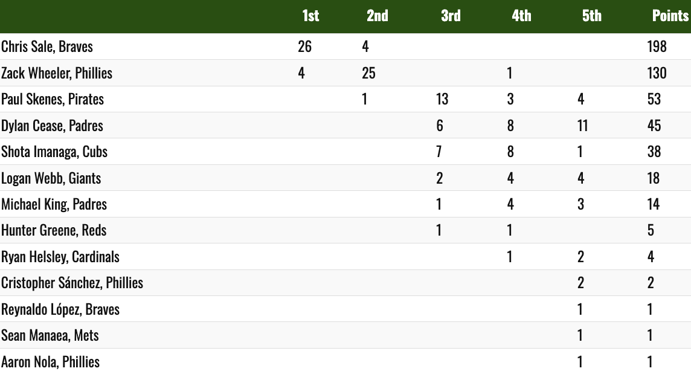Click the 5th column header
691x377 pixels.
pyautogui.click(x=591, y=16)
